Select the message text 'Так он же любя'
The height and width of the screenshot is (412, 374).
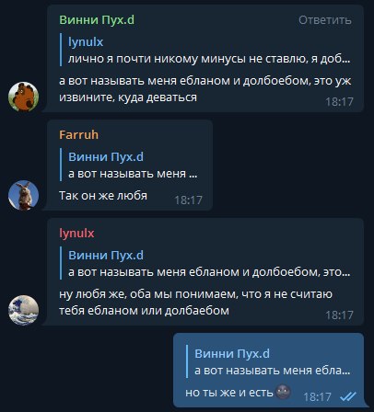(103, 196)
